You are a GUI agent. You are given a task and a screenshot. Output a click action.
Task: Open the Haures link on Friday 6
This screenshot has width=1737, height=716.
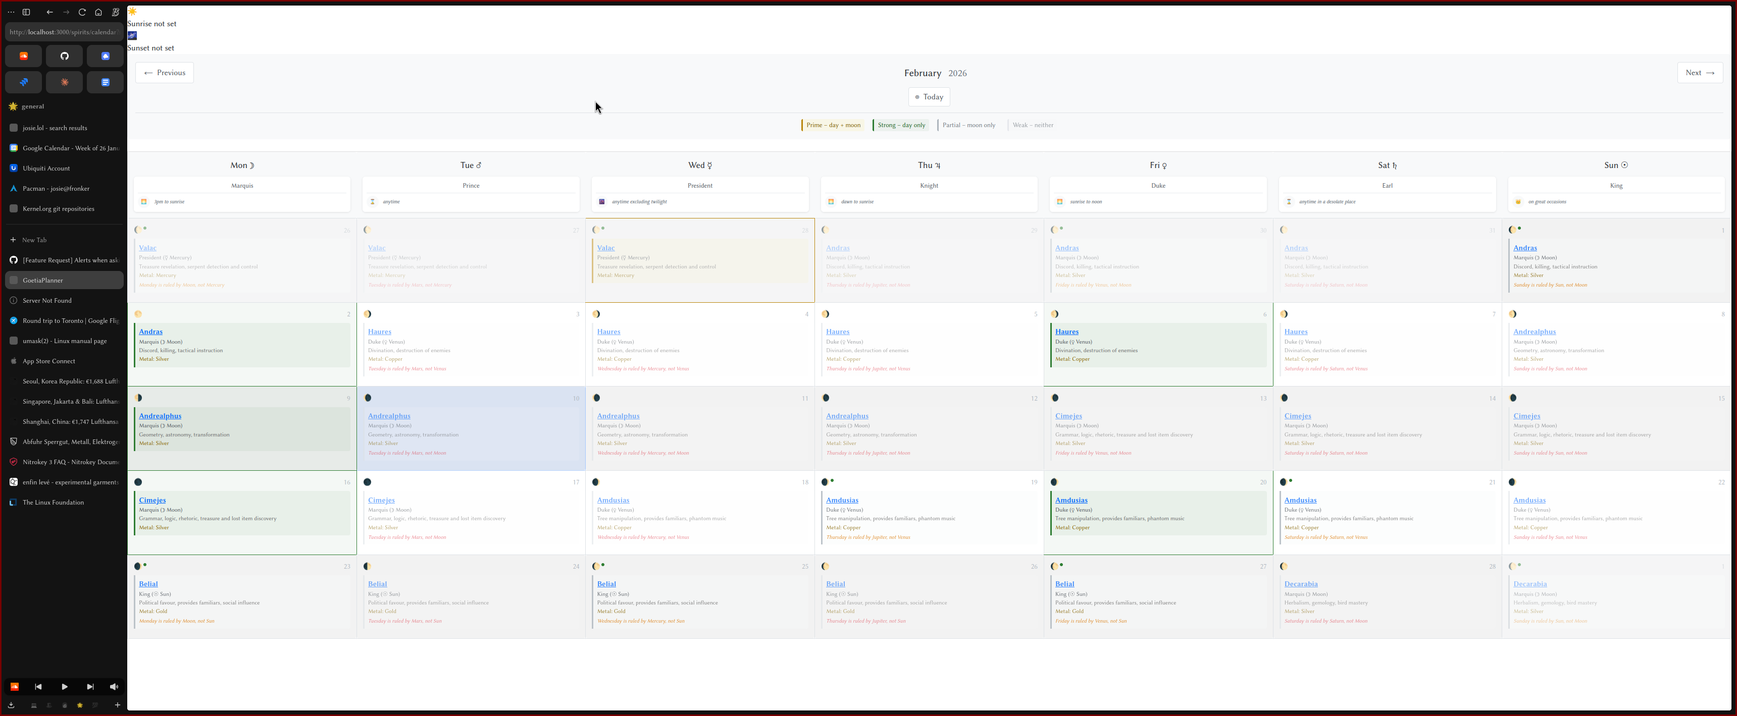[x=1066, y=332]
